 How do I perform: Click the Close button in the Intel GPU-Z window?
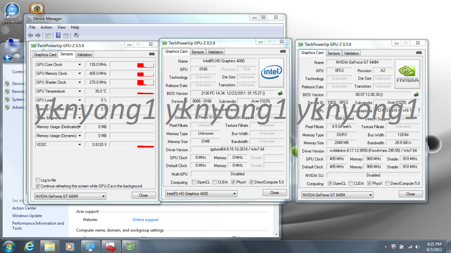(x=274, y=193)
